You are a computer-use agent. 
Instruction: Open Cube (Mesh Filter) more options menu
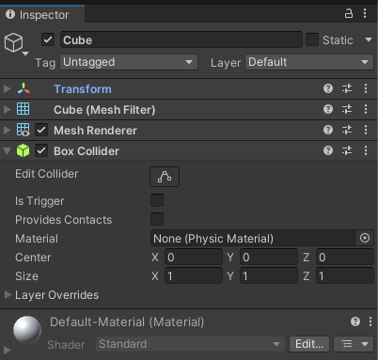coord(366,109)
